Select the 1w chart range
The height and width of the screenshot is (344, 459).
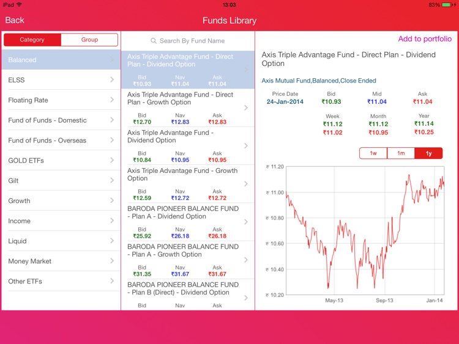[373, 153]
